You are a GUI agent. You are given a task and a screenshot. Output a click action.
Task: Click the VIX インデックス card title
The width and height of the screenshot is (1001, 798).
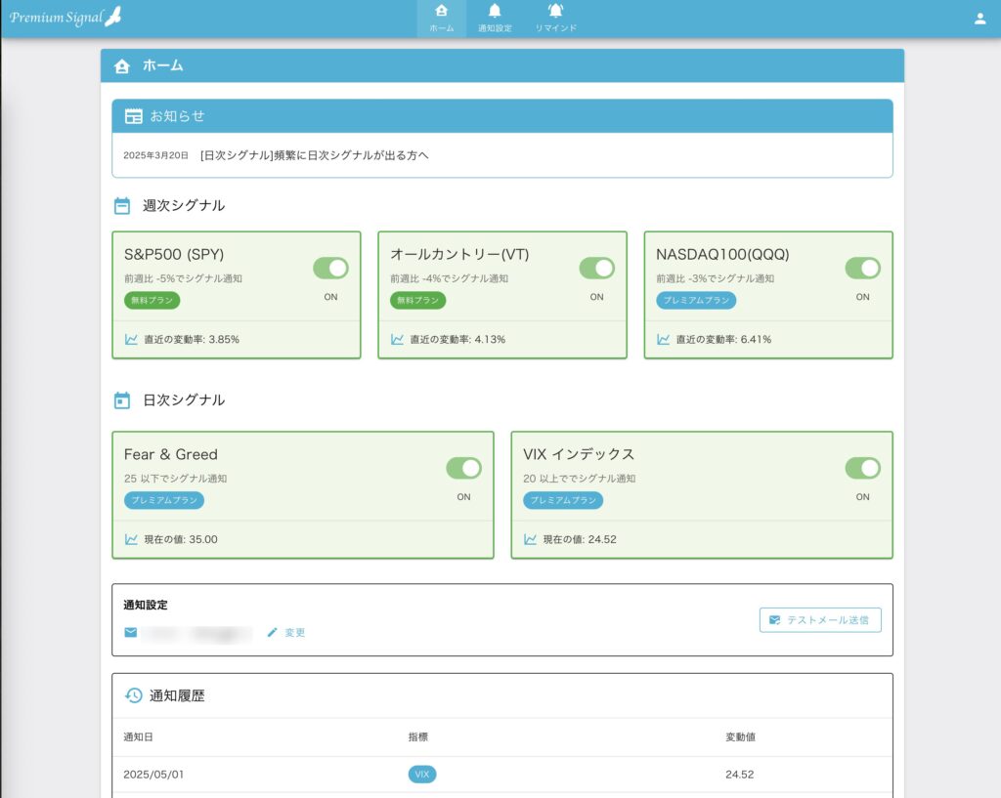[x=579, y=454]
